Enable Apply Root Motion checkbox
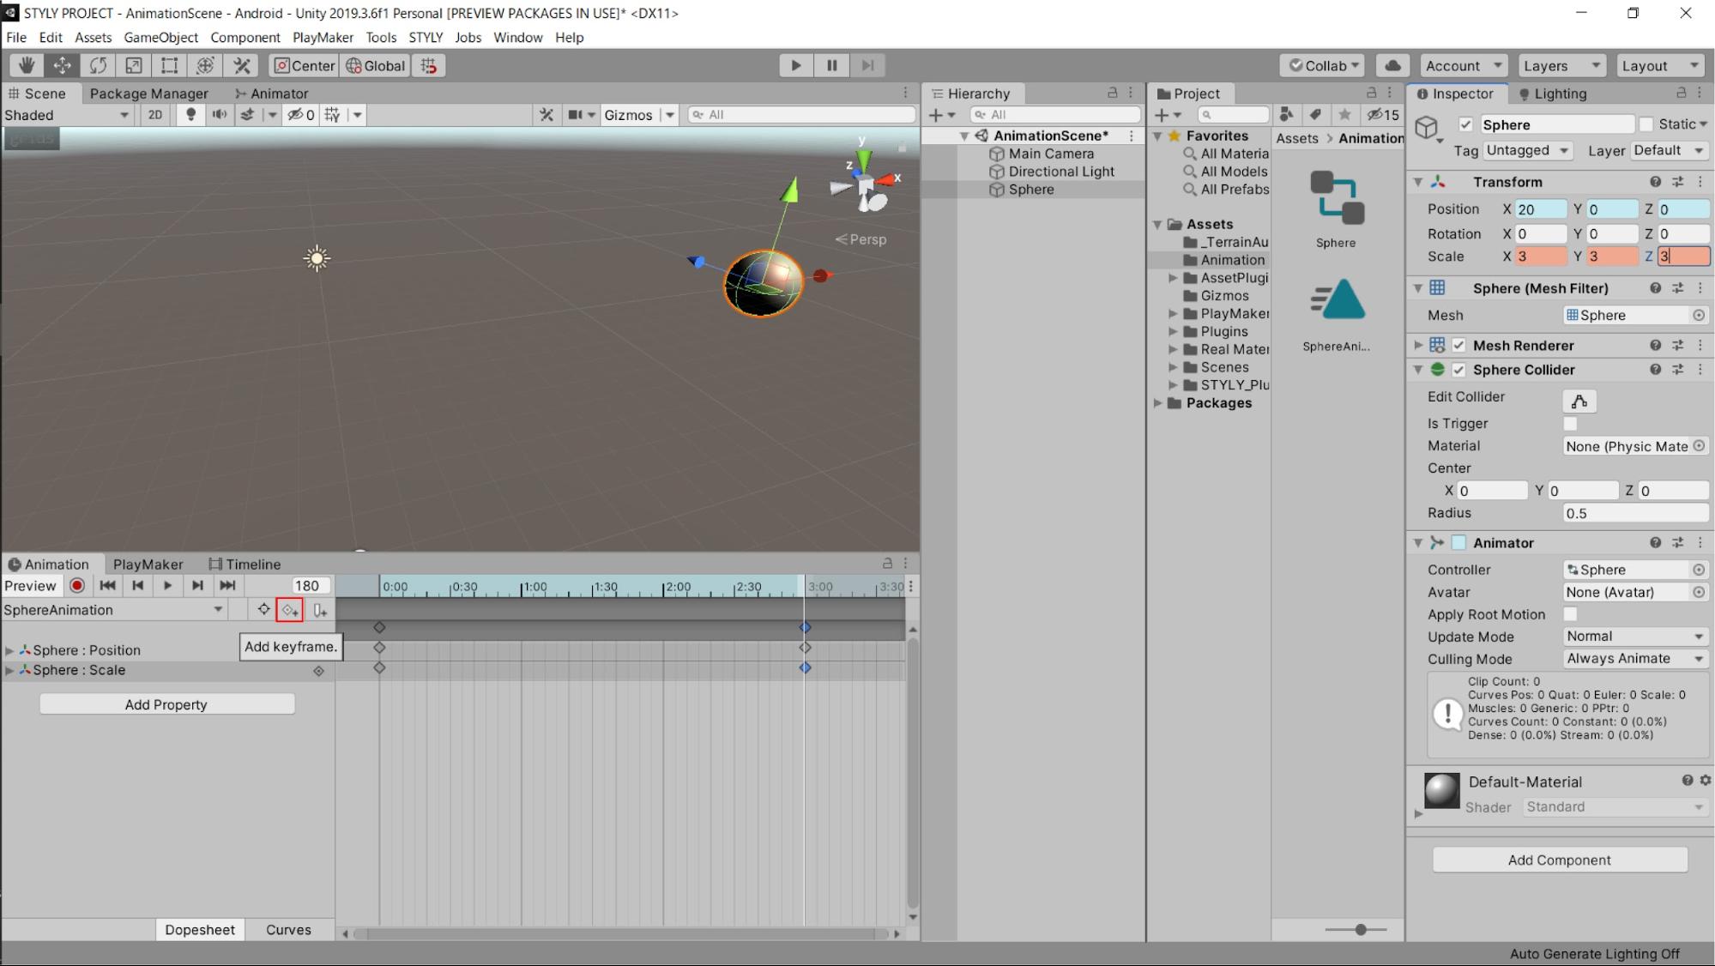 pos(1570,614)
